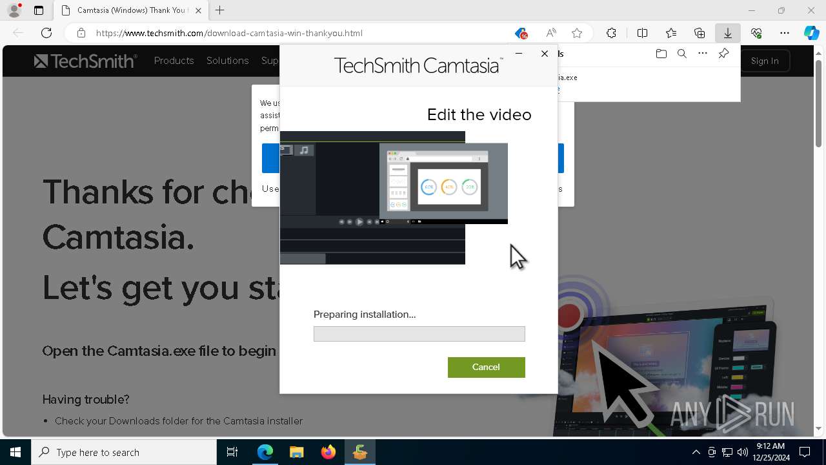Close the Camtasia installer dialog
Viewport: 826px width, 465px height.
tap(545, 54)
